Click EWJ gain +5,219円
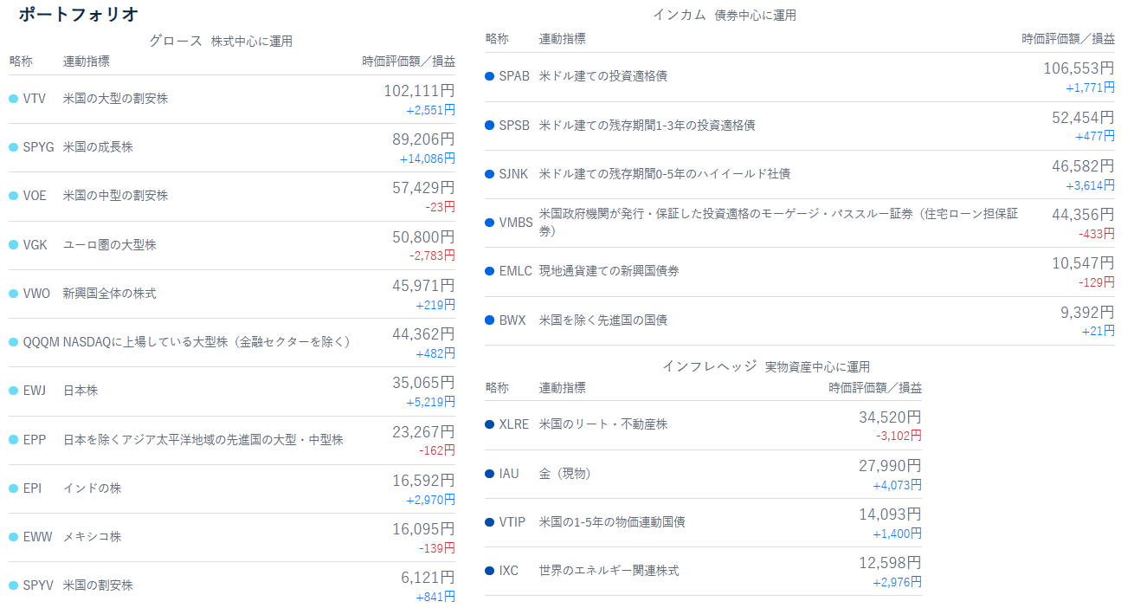 (x=430, y=403)
